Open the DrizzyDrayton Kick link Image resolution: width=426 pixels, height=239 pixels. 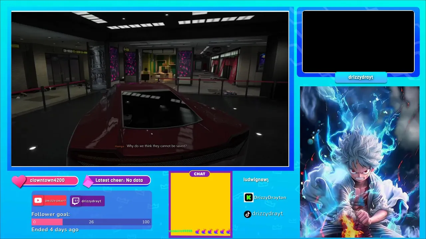(x=270, y=198)
